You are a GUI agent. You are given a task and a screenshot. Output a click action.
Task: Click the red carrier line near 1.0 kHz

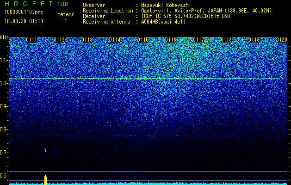[148, 79]
